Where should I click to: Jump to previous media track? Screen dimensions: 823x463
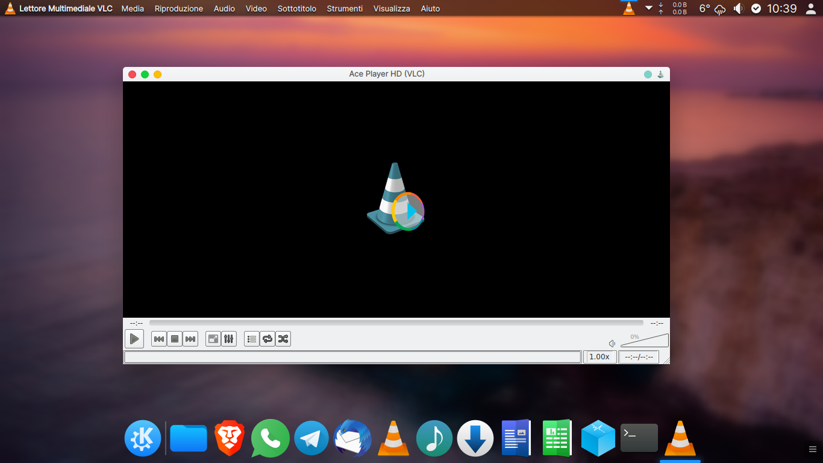pyautogui.click(x=158, y=339)
